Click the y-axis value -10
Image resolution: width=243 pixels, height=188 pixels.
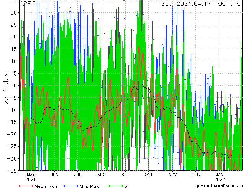click(12, 110)
